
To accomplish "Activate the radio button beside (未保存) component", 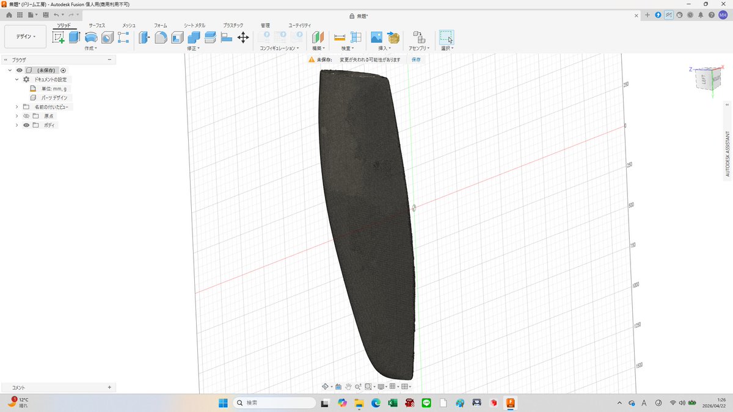I will click(63, 70).
